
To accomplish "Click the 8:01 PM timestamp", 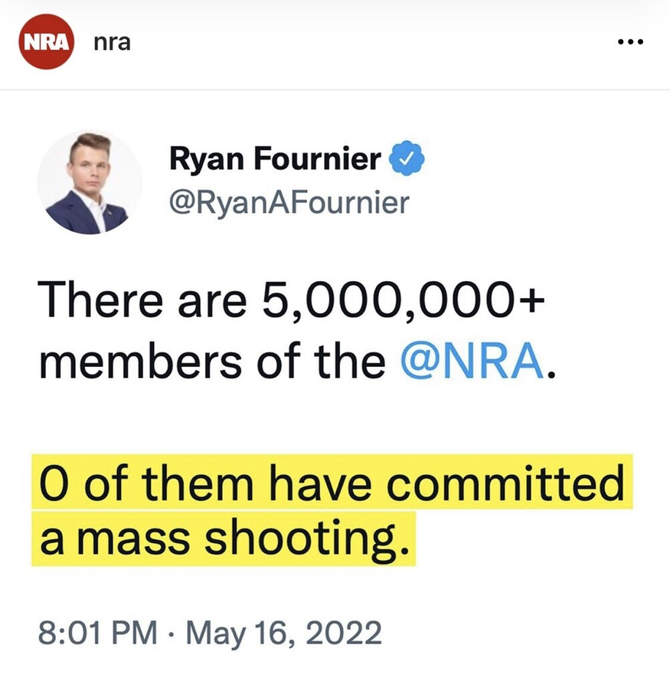I will 98,633.
